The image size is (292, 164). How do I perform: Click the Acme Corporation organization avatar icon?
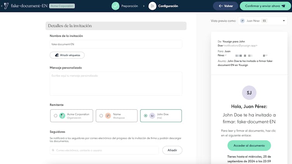(x=62, y=116)
